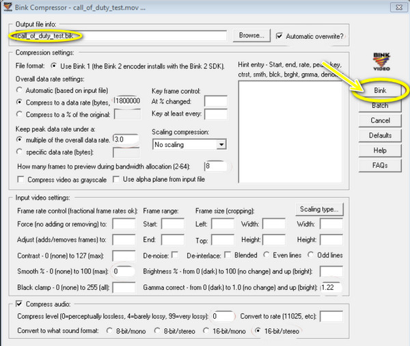Enable Use alpha plane from input file

click(116, 179)
